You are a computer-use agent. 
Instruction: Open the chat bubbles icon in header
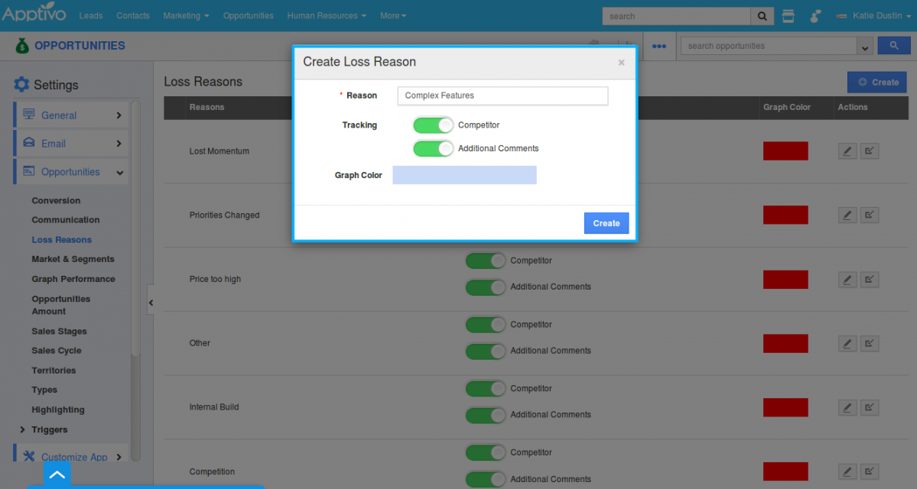[x=816, y=16]
